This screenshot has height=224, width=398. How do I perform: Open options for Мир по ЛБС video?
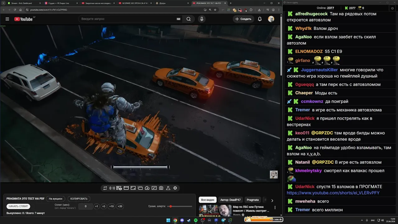pos(275,208)
